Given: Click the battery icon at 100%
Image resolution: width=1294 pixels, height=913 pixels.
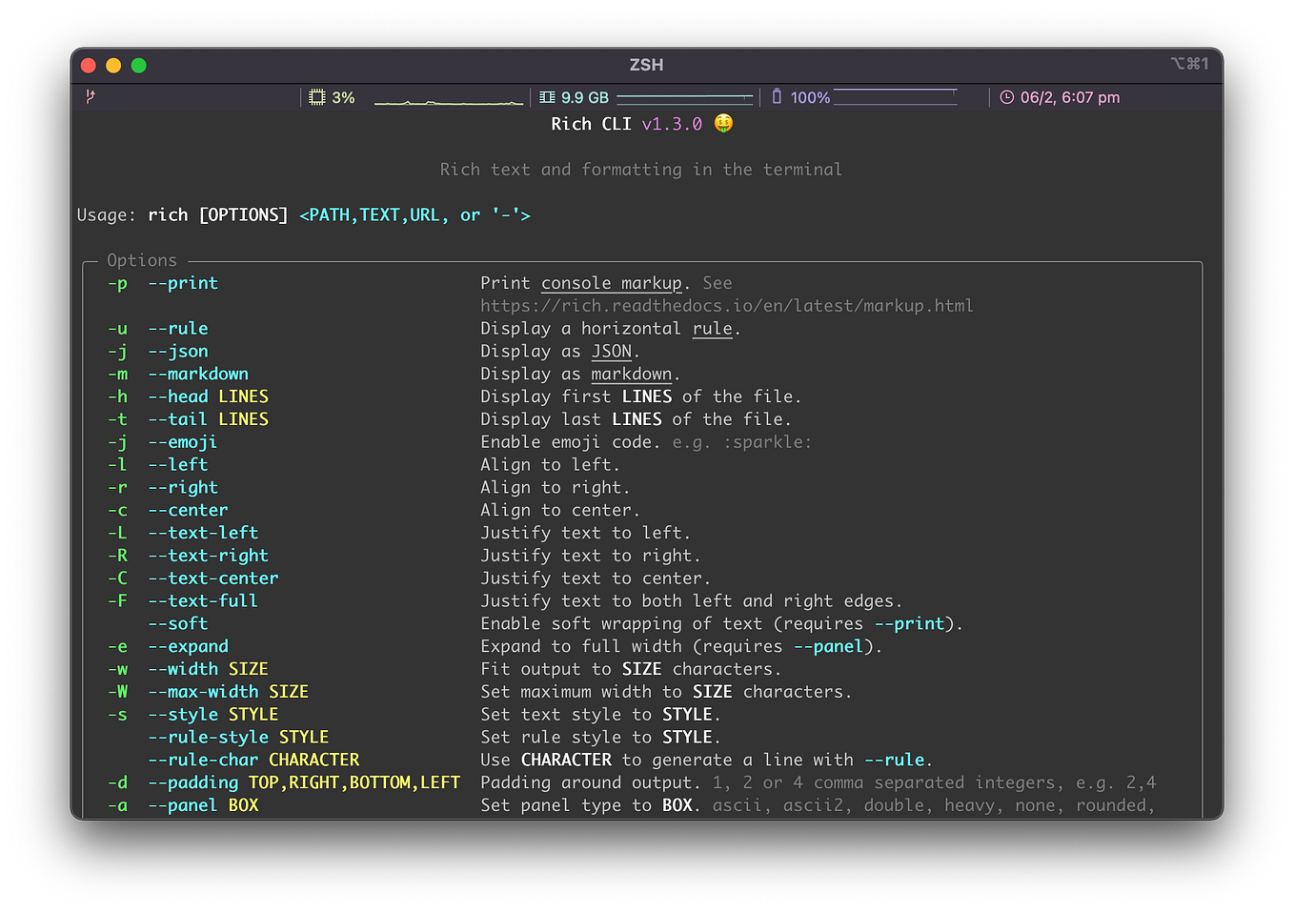Looking at the screenshot, I should pyautogui.click(x=776, y=96).
